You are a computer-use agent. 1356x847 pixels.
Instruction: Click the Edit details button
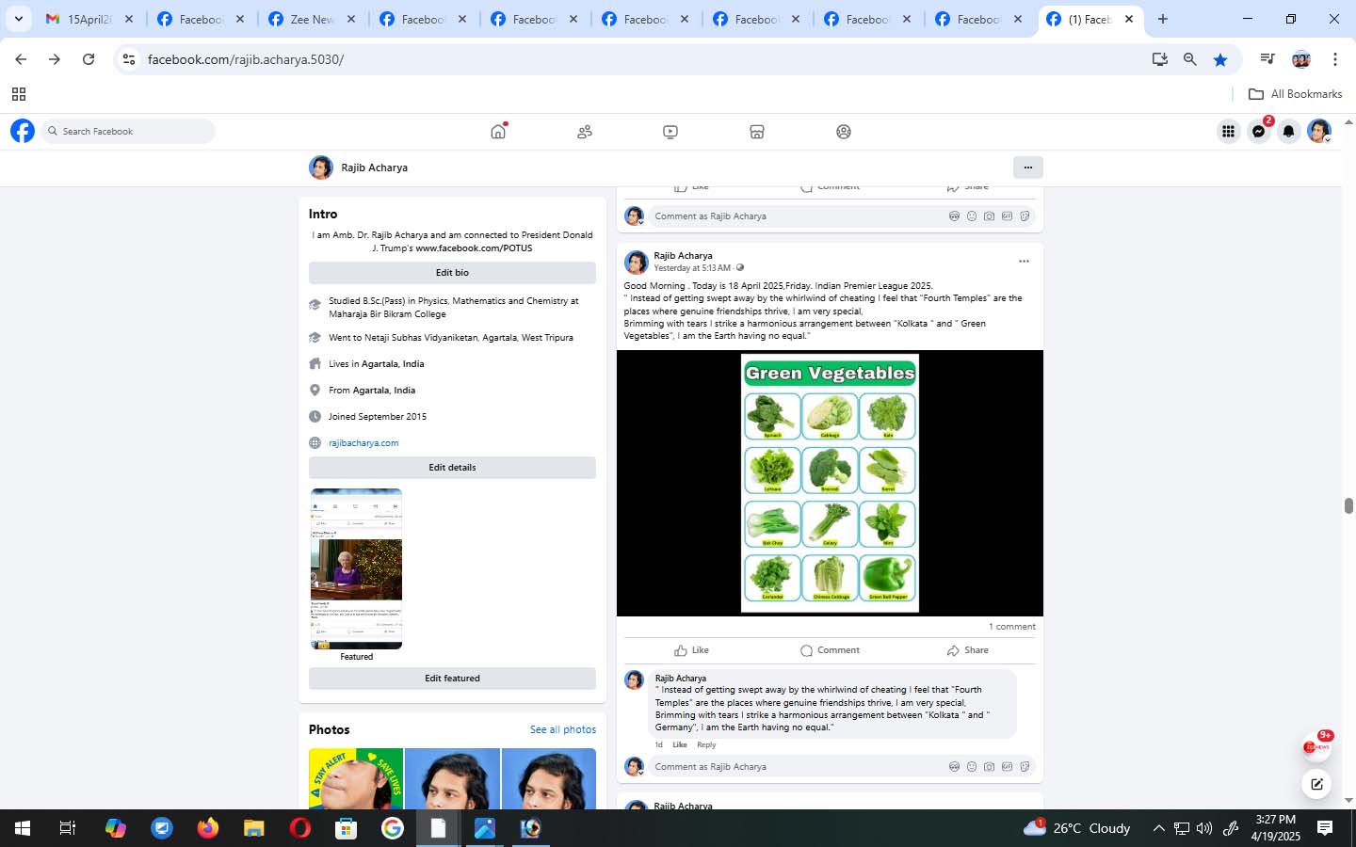coord(452,468)
